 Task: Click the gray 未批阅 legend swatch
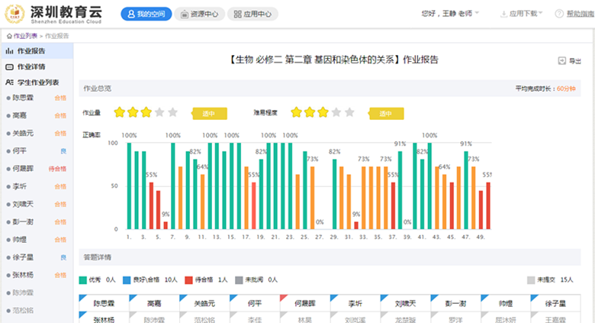click(239, 280)
